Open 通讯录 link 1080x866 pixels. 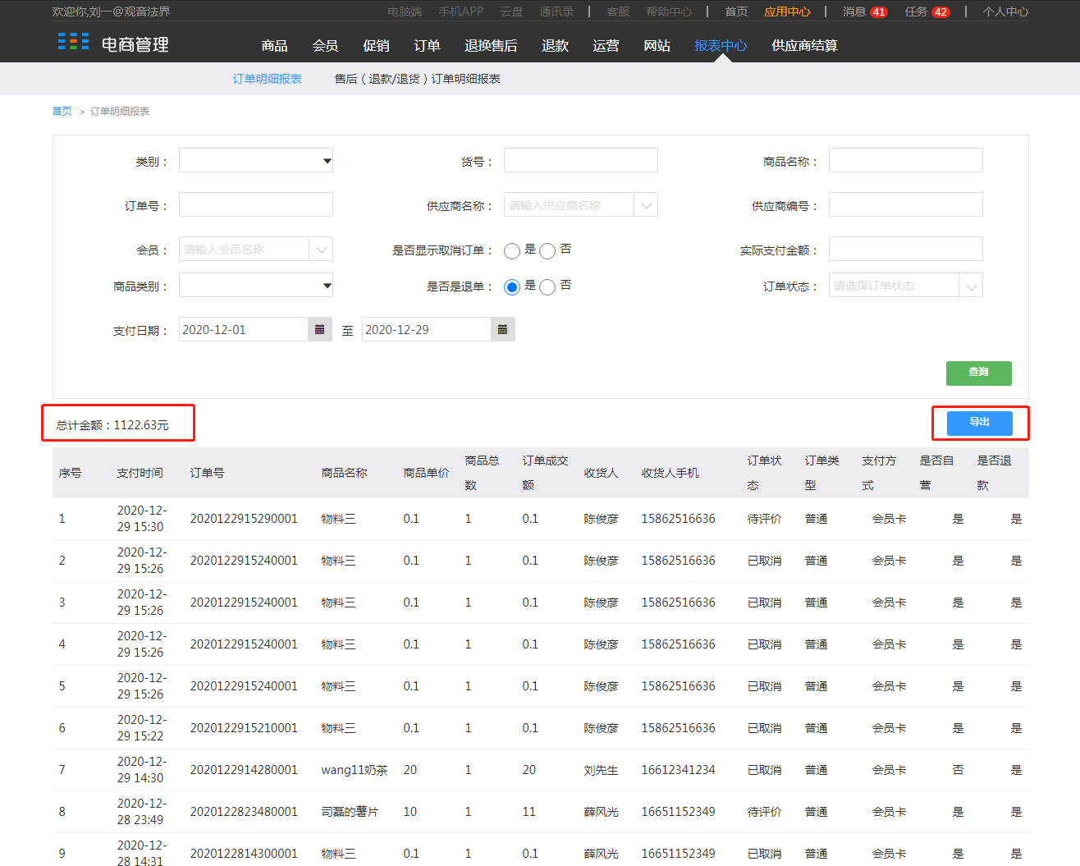point(556,11)
